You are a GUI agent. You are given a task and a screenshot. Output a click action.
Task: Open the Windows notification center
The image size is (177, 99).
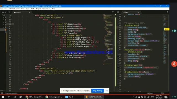click(x=166, y=97)
